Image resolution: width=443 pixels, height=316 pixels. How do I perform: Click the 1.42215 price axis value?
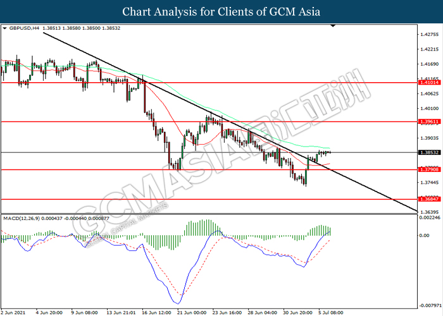430,49
